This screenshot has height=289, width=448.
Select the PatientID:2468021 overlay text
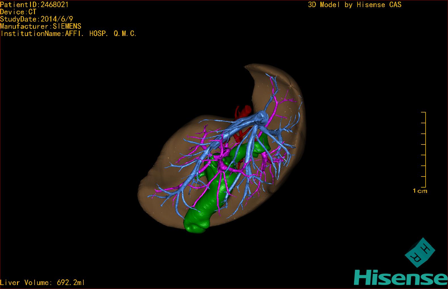(x=34, y=5)
